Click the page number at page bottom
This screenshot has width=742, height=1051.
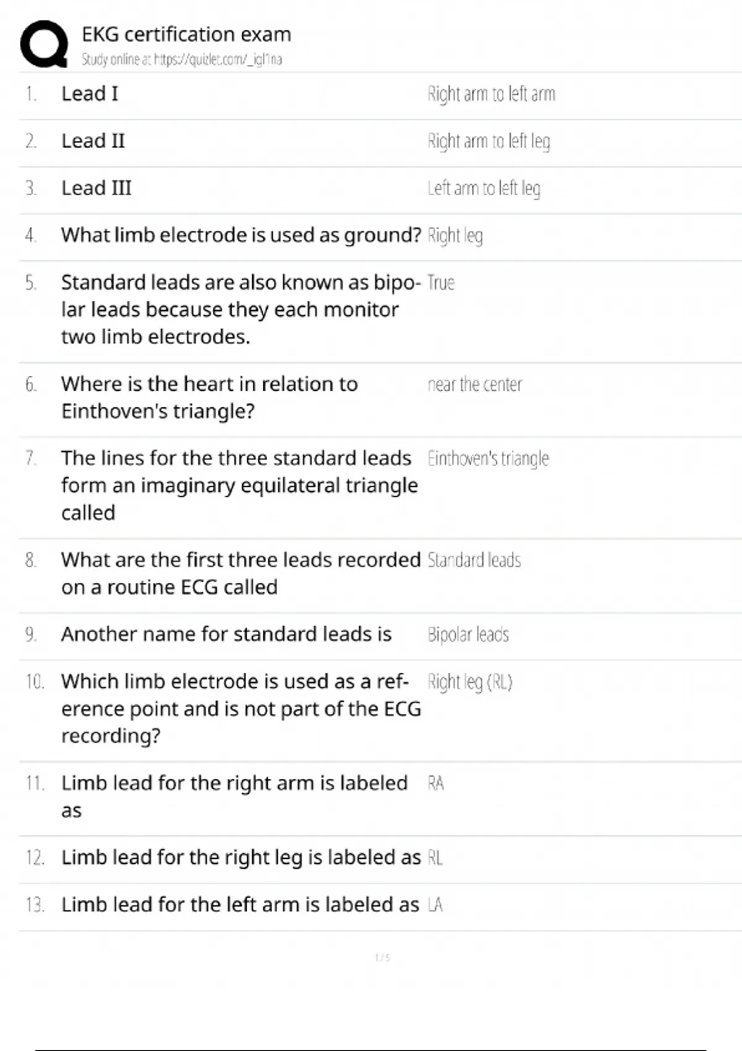(382, 958)
